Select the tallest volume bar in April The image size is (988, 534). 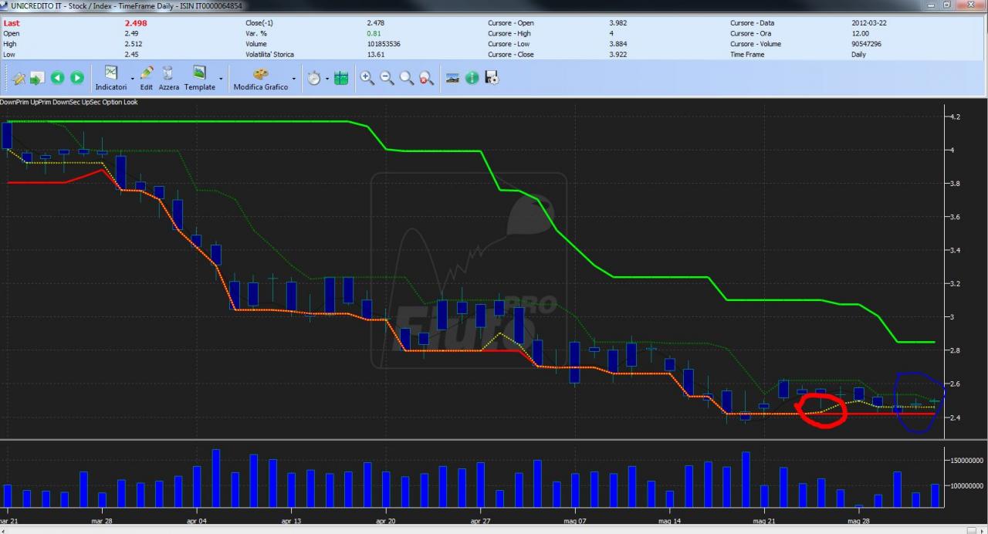point(215,478)
